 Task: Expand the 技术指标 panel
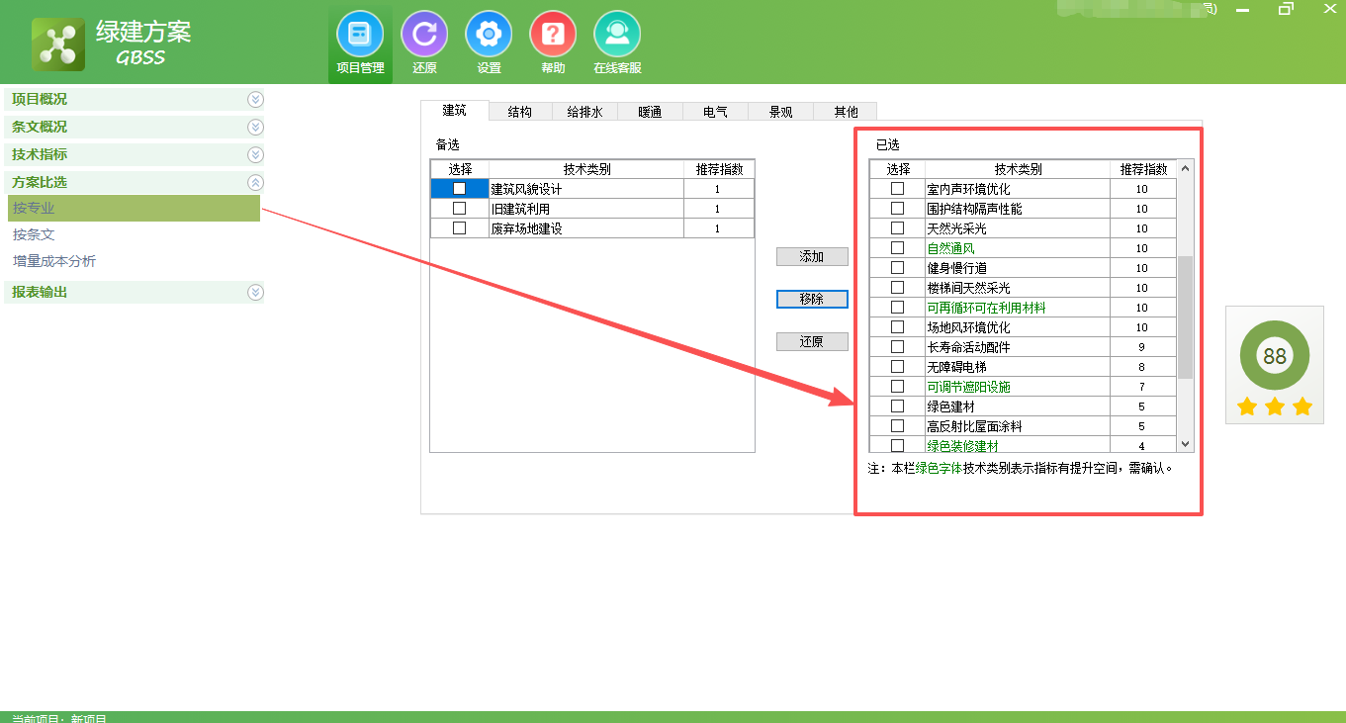pyautogui.click(x=255, y=154)
